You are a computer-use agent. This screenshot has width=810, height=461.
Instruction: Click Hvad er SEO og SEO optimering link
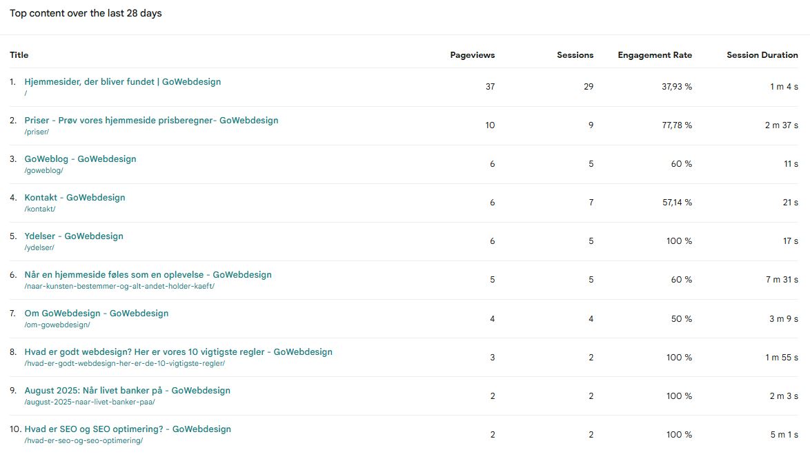pyautogui.click(x=128, y=429)
